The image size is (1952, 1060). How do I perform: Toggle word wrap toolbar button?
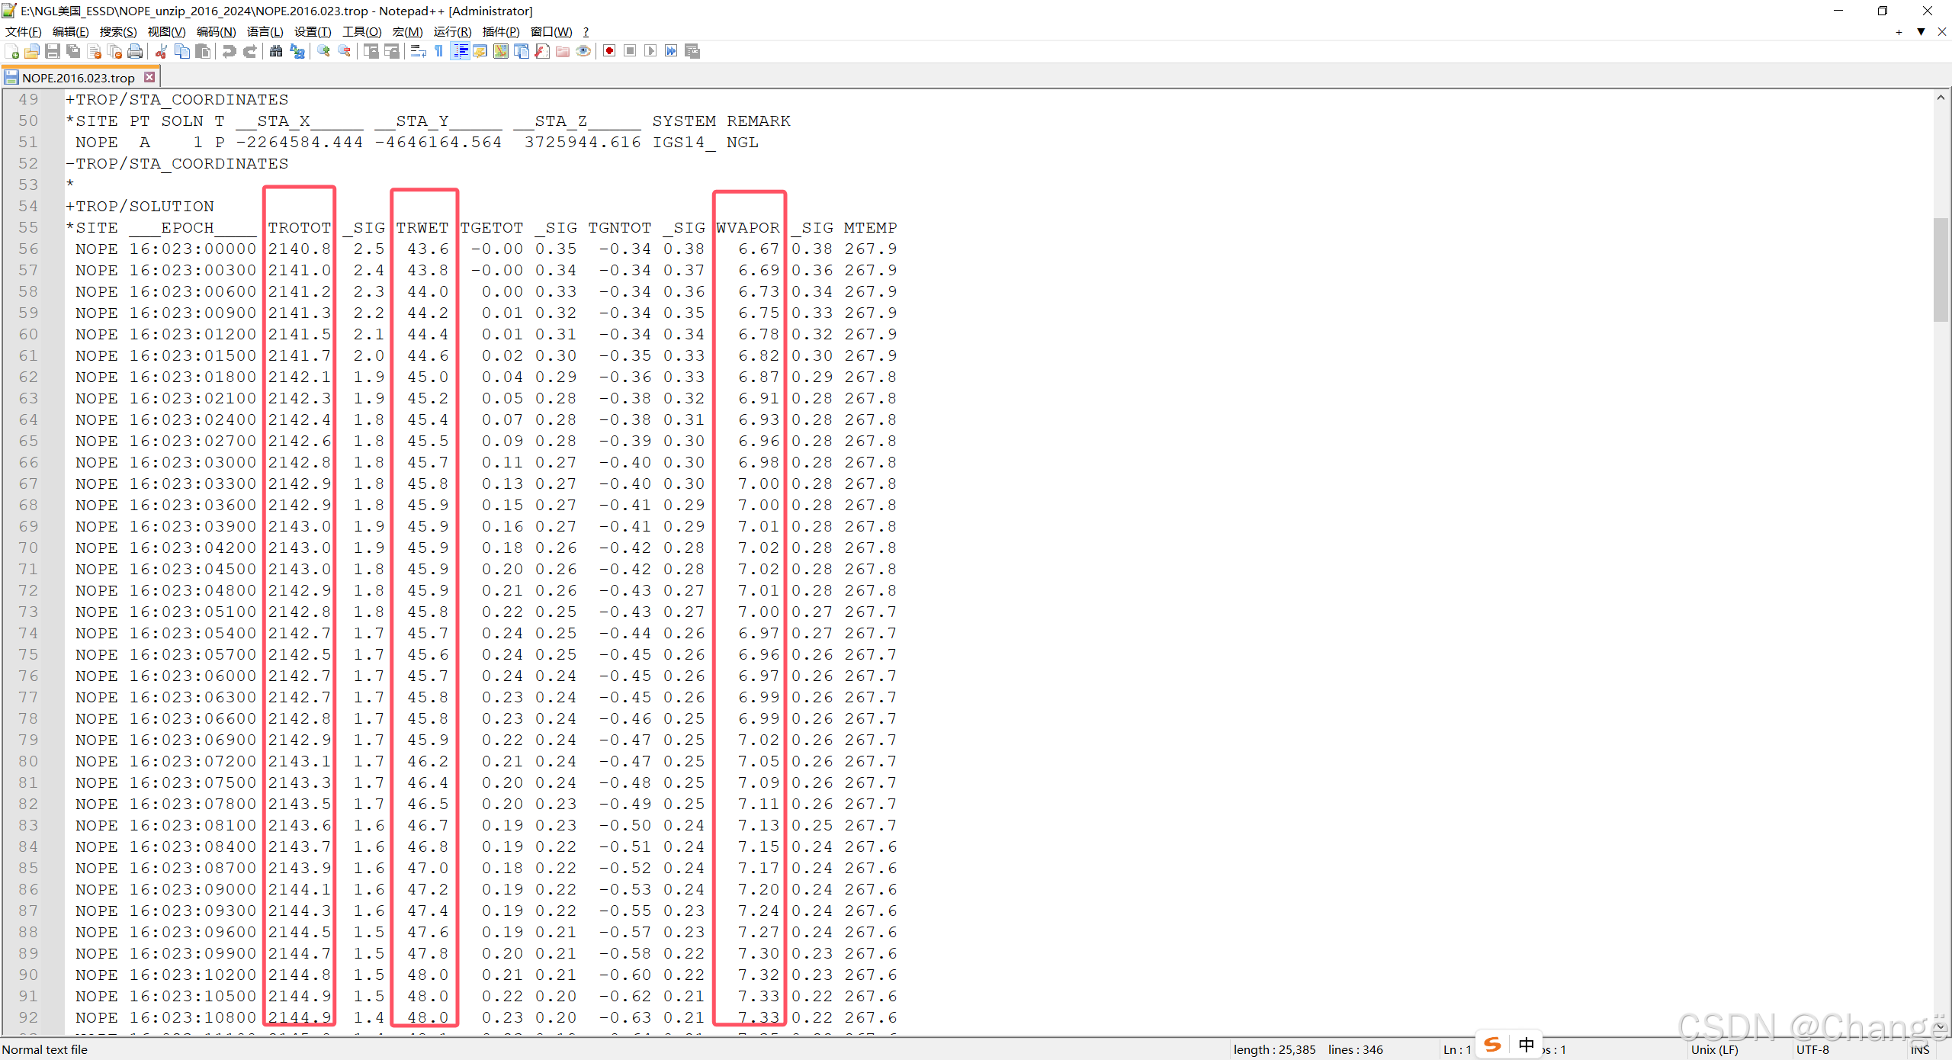[418, 51]
